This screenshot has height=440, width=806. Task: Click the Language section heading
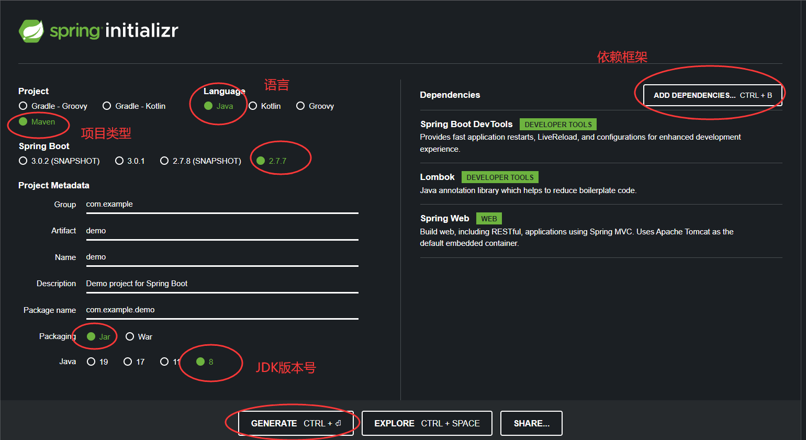pyautogui.click(x=225, y=92)
